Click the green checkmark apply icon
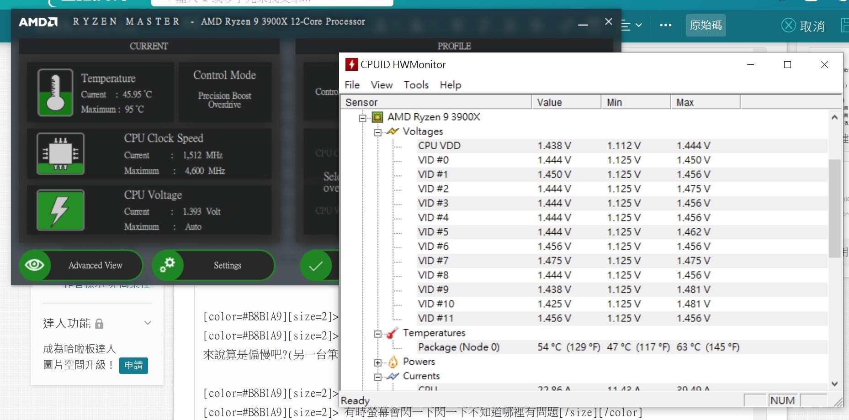849x420 pixels. (316, 265)
